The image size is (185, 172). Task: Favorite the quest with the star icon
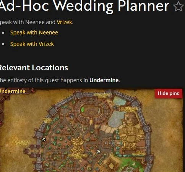(179, 6)
